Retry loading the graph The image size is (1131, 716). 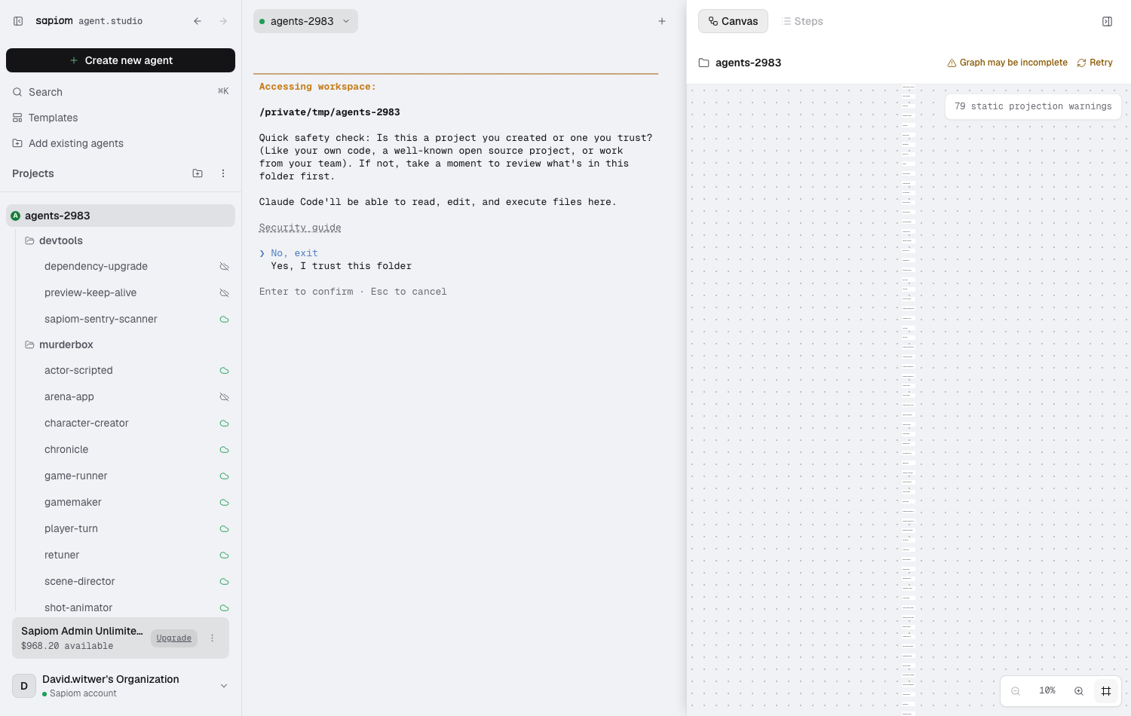1095,63
